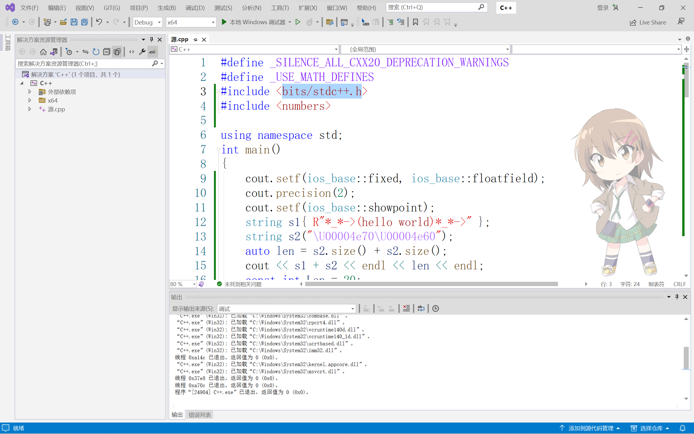Click the feedback person icon near Live Share
694x434 pixels.
pos(681,22)
